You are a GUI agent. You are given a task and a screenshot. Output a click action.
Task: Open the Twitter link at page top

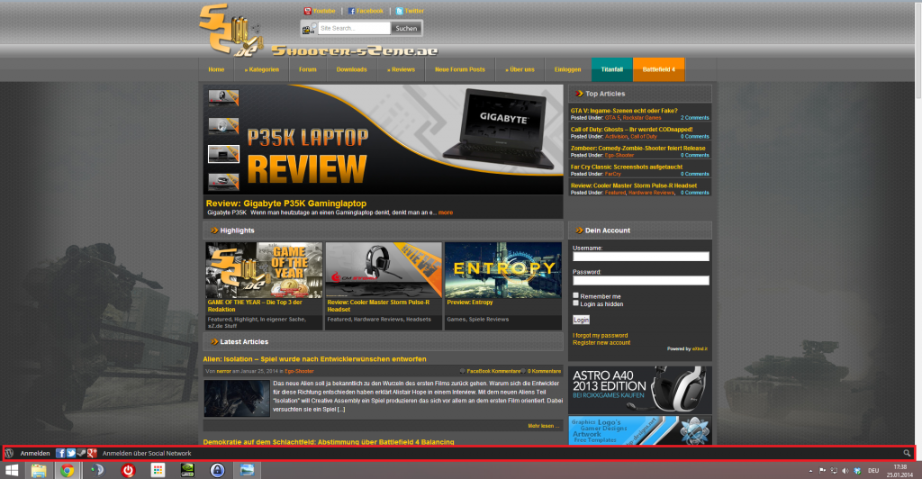(x=410, y=11)
